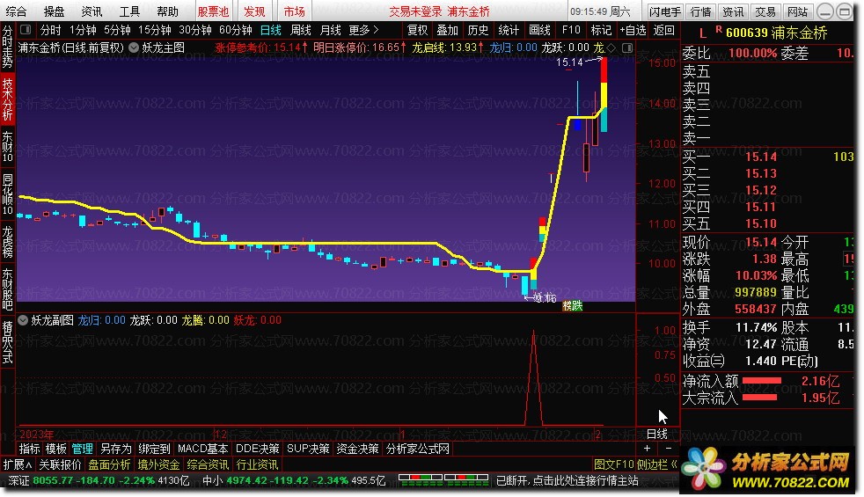The width and height of the screenshot is (864, 497).
Task: Open the 工具 menu
Action: pyautogui.click(x=129, y=11)
